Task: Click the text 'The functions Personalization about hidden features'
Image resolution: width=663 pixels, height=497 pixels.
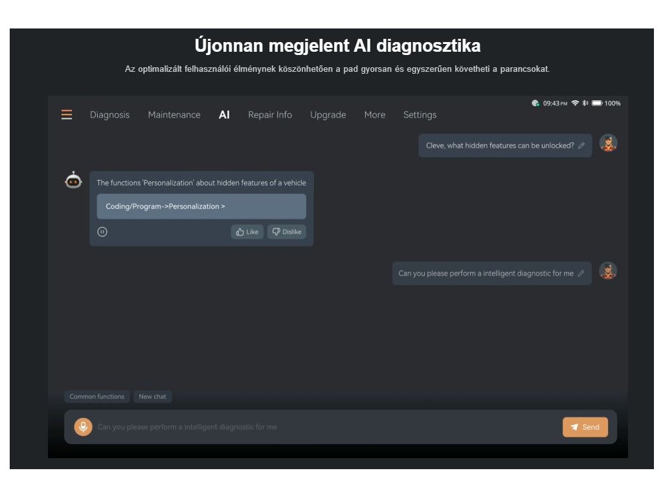Action: pos(201,182)
